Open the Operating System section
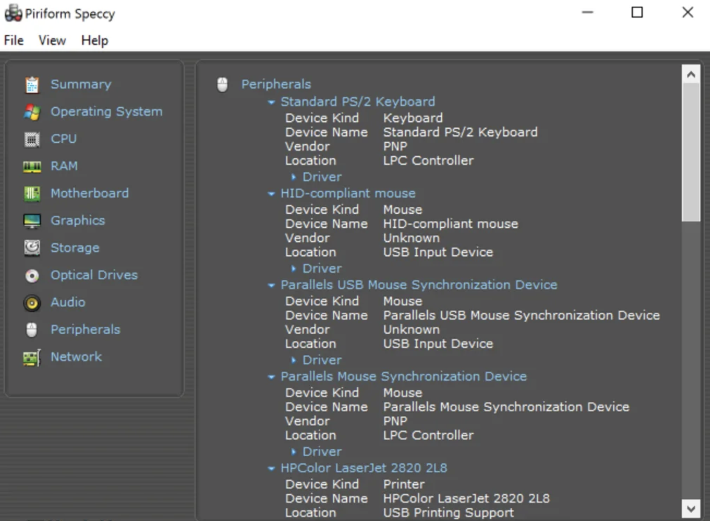The width and height of the screenshot is (710, 521). pos(106,112)
